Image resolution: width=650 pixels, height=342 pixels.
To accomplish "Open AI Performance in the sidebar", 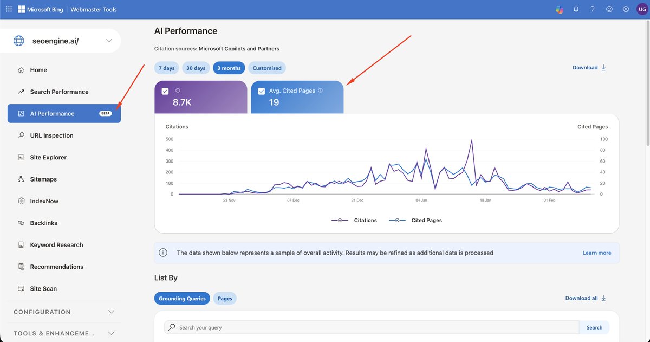I will coord(64,114).
